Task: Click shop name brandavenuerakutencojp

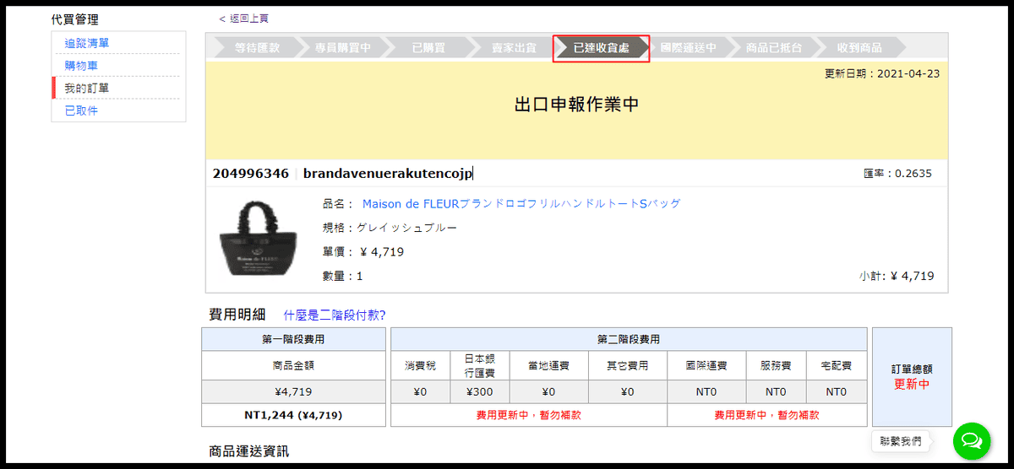Action: pos(388,173)
